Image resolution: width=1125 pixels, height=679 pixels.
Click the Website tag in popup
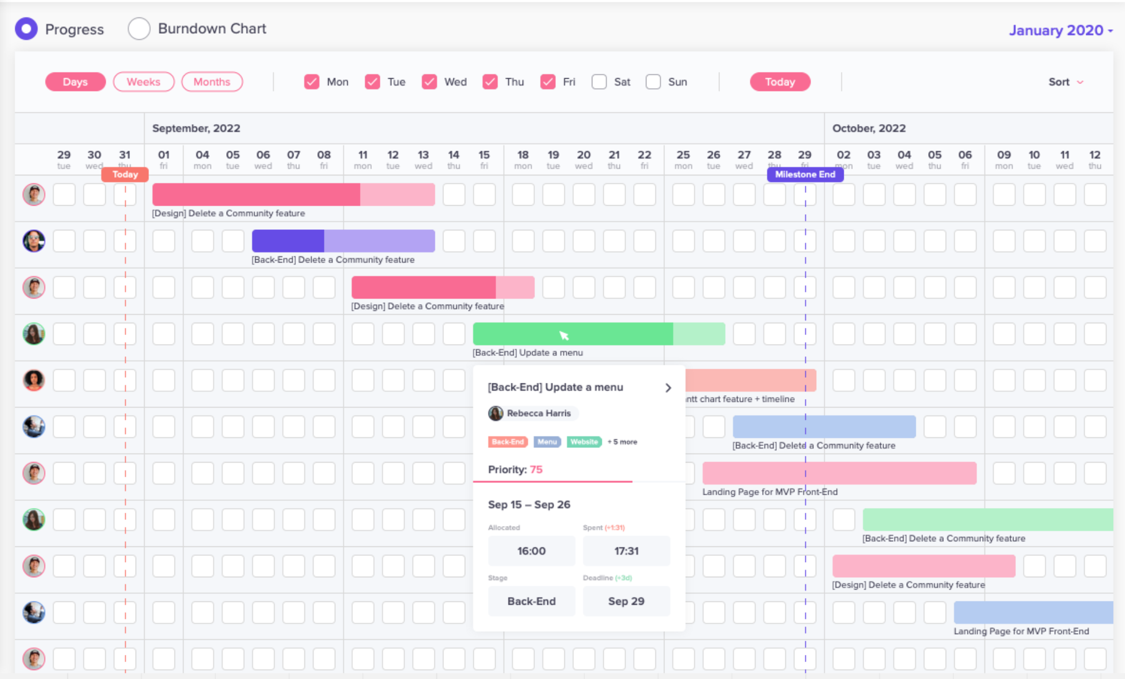[x=584, y=442]
